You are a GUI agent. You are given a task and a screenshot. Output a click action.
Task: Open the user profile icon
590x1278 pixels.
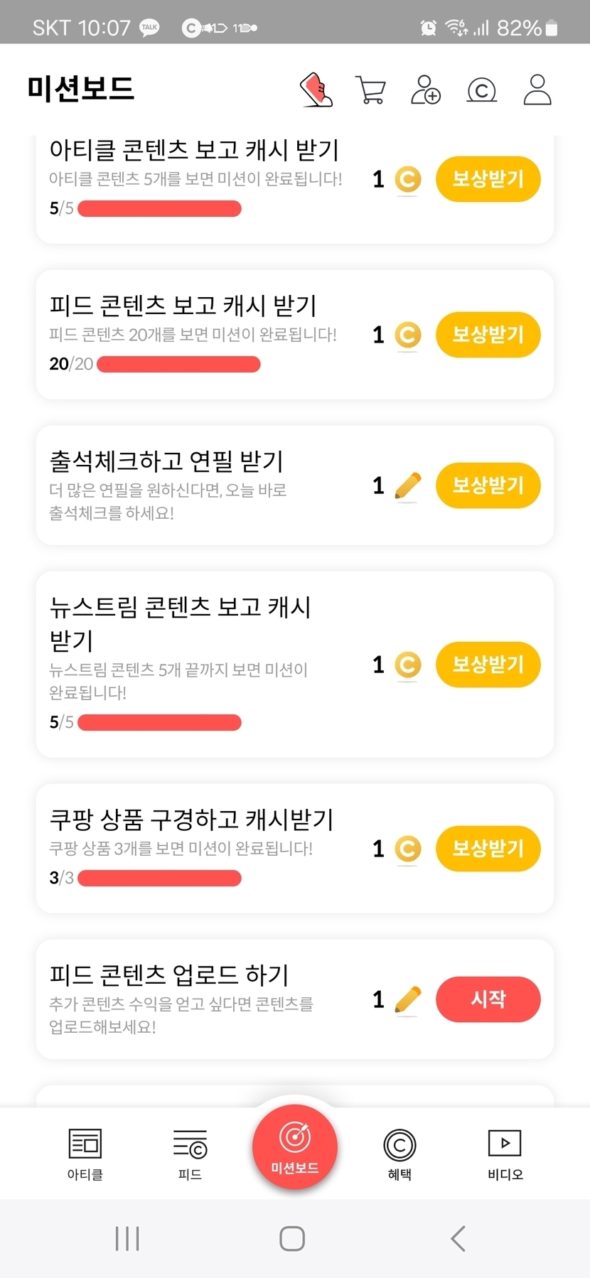(537, 90)
